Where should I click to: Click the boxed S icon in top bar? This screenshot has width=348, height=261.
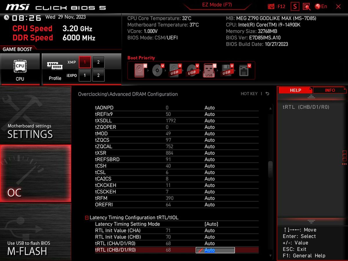295,6
